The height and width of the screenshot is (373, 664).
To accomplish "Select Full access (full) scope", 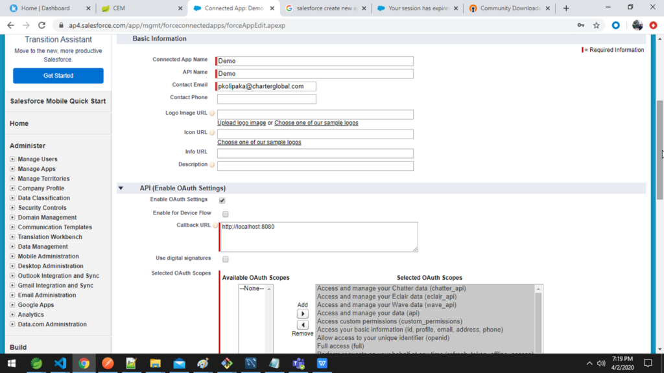I will [x=340, y=346].
